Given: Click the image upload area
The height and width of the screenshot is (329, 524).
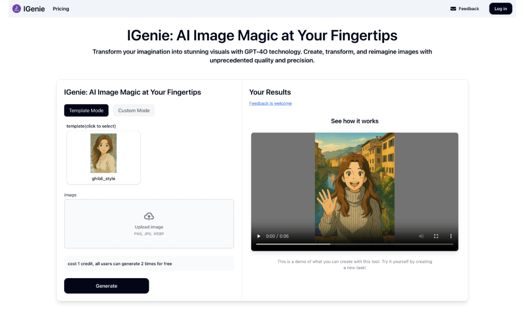Looking at the screenshot, I should (x=149, y=224).
